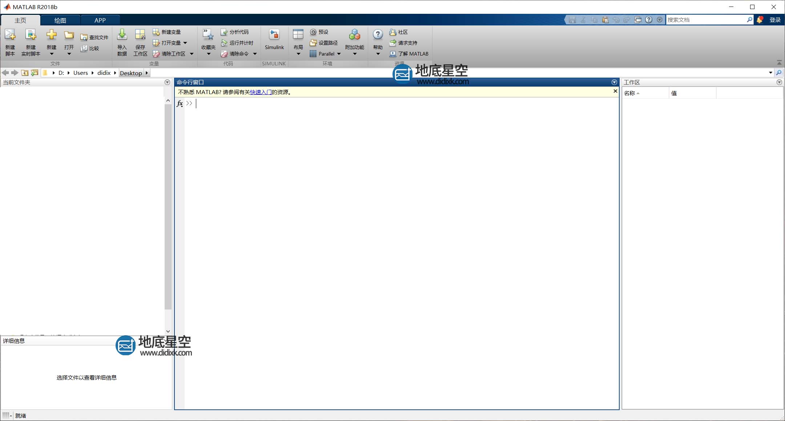Sort workspace by 名称 column

point(645,93)
